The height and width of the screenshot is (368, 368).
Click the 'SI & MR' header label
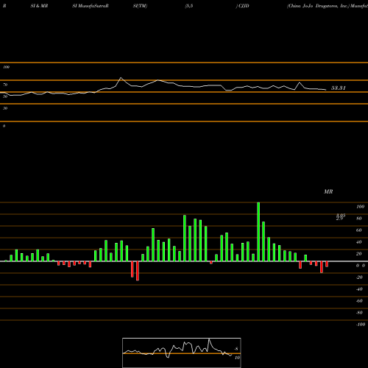click(39, 6)
